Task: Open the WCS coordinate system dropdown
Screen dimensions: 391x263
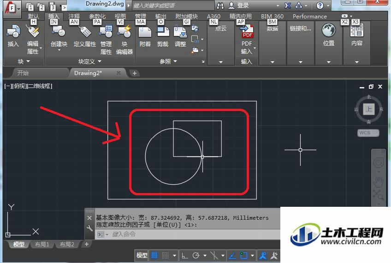Action: click(368, 133)
